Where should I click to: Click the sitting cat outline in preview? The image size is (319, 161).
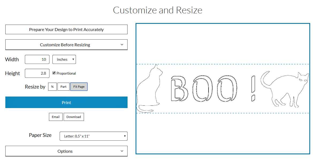click(x=149, y=89)
